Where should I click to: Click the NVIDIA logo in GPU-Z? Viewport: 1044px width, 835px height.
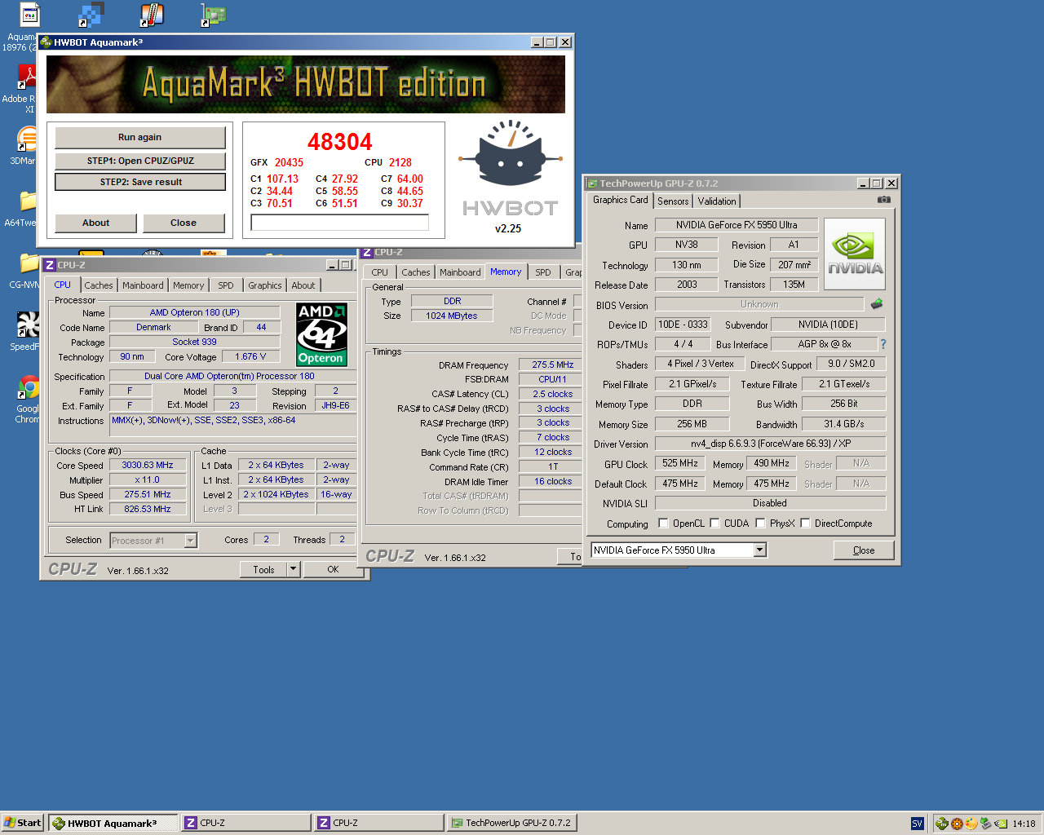pyautogui.click(x=855, y=254)
